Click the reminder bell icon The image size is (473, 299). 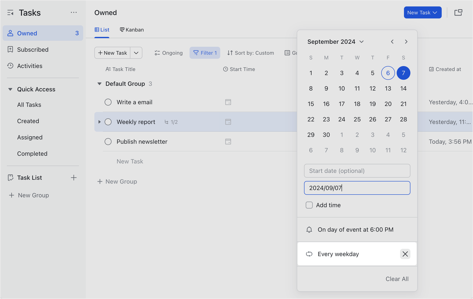(x=309, y=229)
